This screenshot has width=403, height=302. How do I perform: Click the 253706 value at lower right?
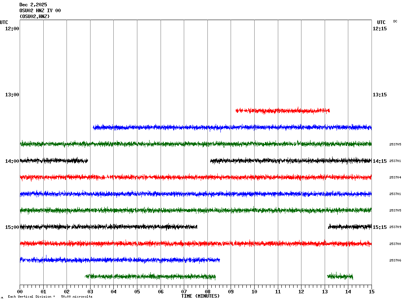click(395, 260)
